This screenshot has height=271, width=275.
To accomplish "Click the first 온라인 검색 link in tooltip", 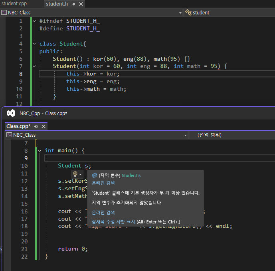I will pos(103,183).
